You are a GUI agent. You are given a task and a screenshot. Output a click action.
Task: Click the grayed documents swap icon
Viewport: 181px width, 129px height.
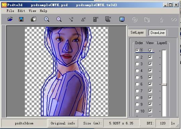147,19
